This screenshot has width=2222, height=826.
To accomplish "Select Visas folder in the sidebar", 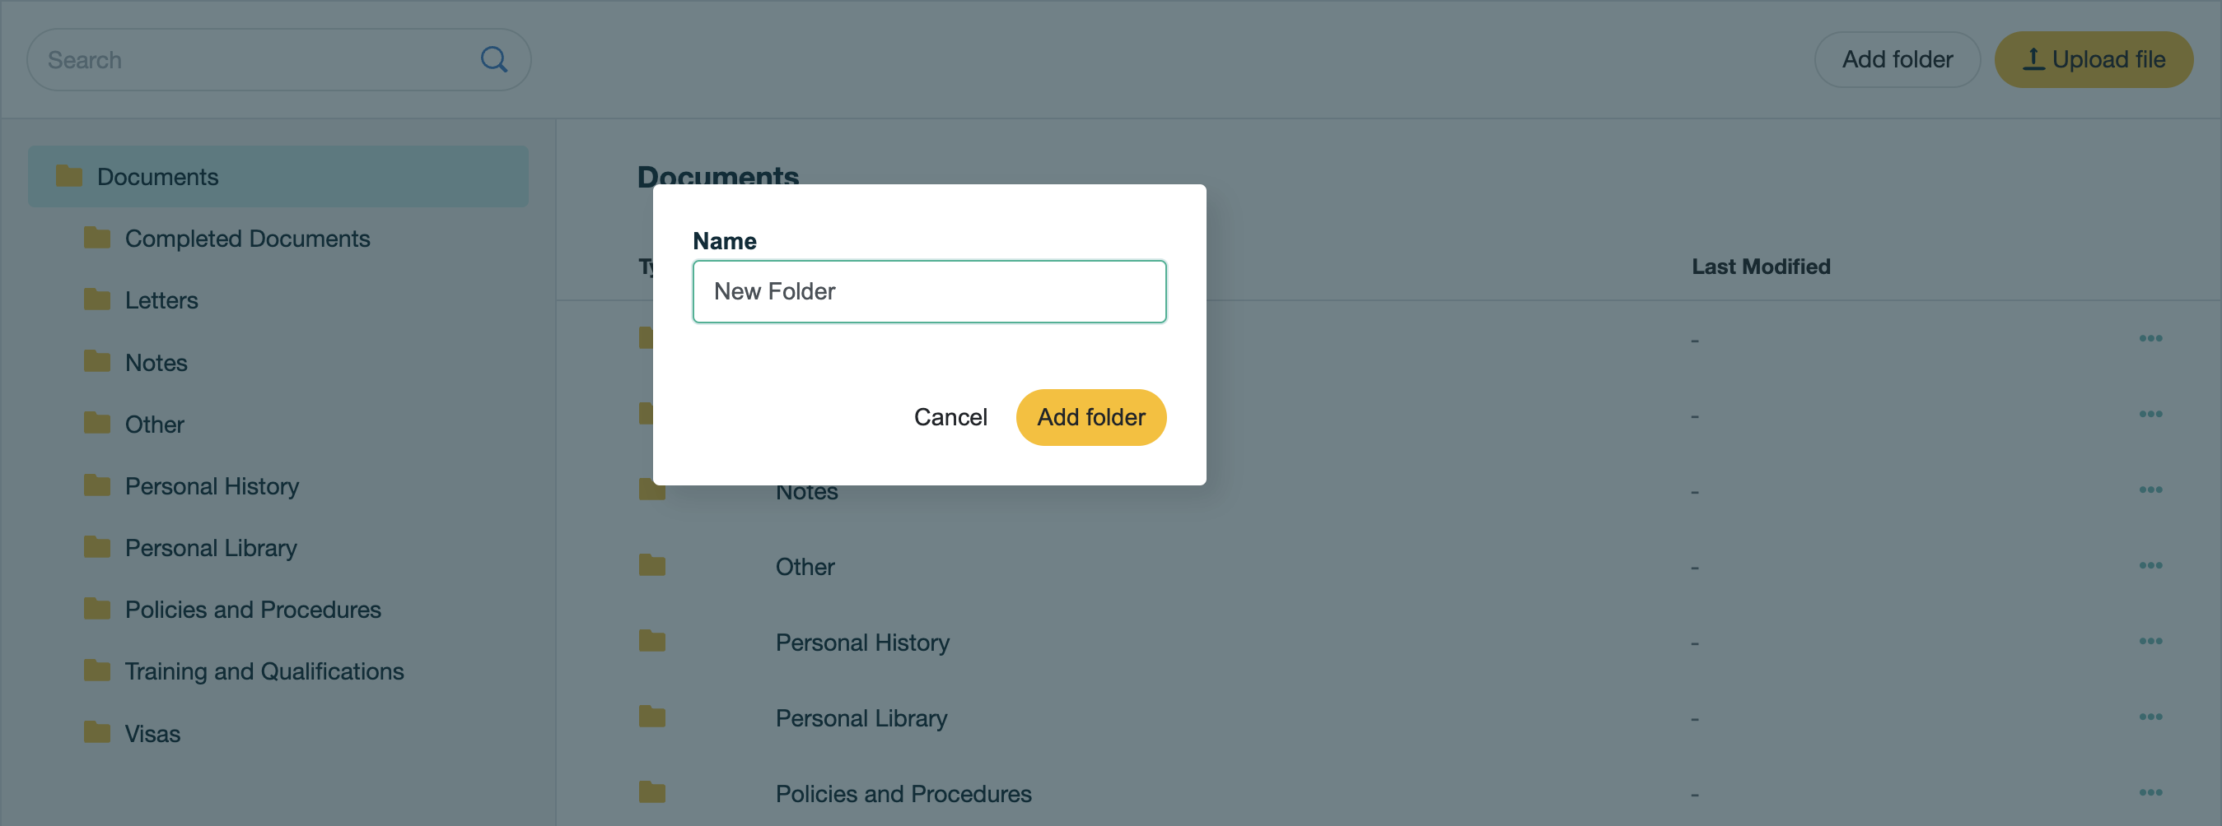I will tap(152, 734).
